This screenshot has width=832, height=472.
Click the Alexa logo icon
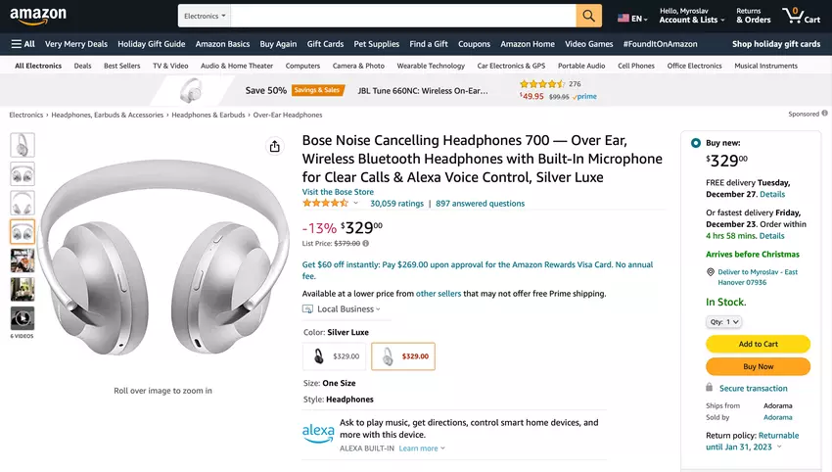coord(318,432)
